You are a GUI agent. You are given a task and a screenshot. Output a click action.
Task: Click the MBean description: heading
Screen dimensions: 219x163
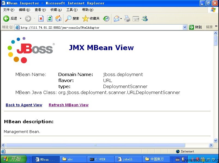coord(29,122)
